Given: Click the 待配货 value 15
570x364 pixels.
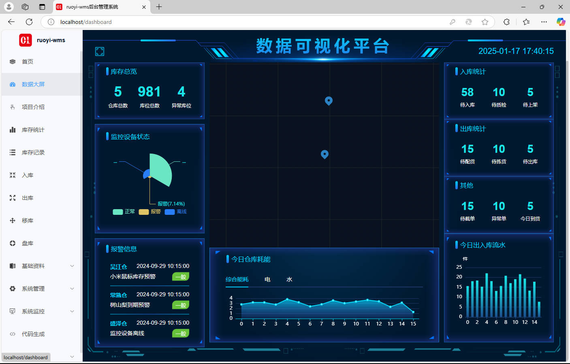Looking at the screenshot, I should 468,149.
